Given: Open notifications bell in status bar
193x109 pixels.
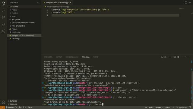Looking at the screenshot, I should point(190,107).
